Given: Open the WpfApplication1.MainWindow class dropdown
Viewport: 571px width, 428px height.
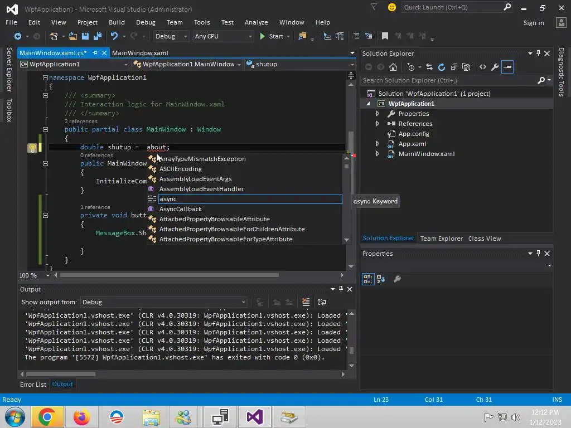Looking at the screenshot, I should [187, 64].
